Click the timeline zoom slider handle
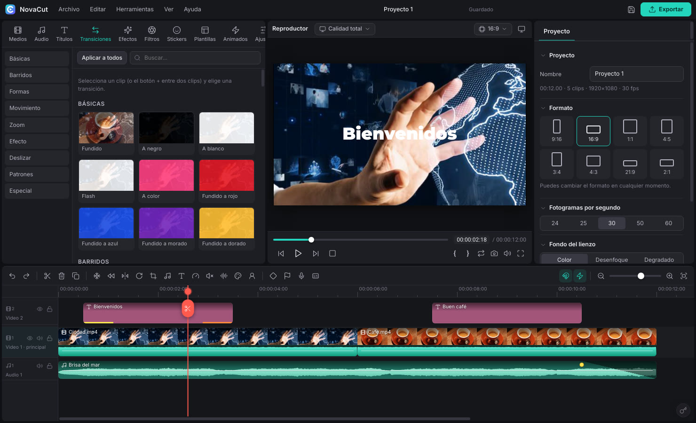 pos(641,276)
